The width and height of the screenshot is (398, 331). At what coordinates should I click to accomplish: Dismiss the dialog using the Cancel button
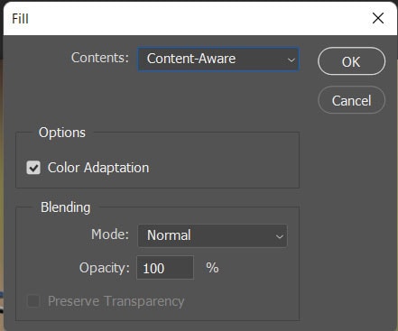tap(351, 100)
